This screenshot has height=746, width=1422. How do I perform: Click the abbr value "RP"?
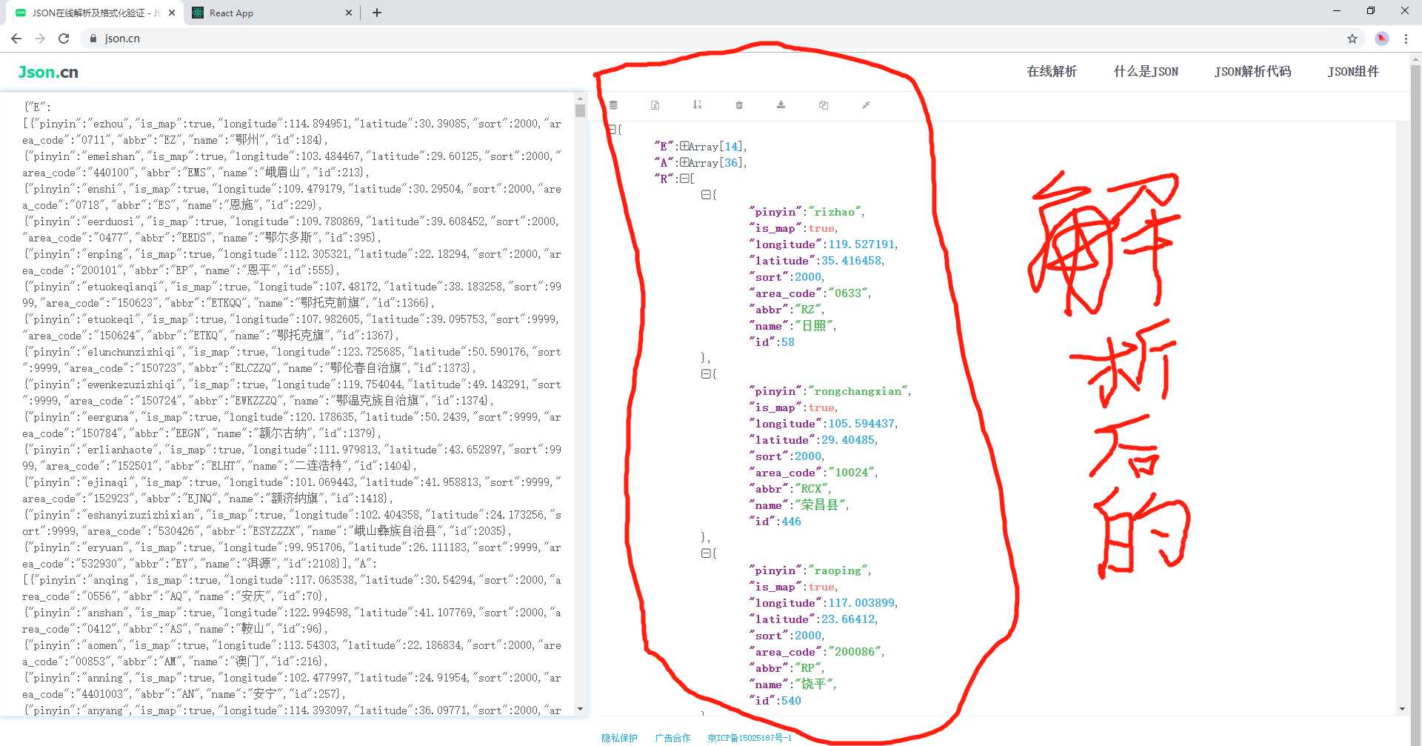click(807, 668)
